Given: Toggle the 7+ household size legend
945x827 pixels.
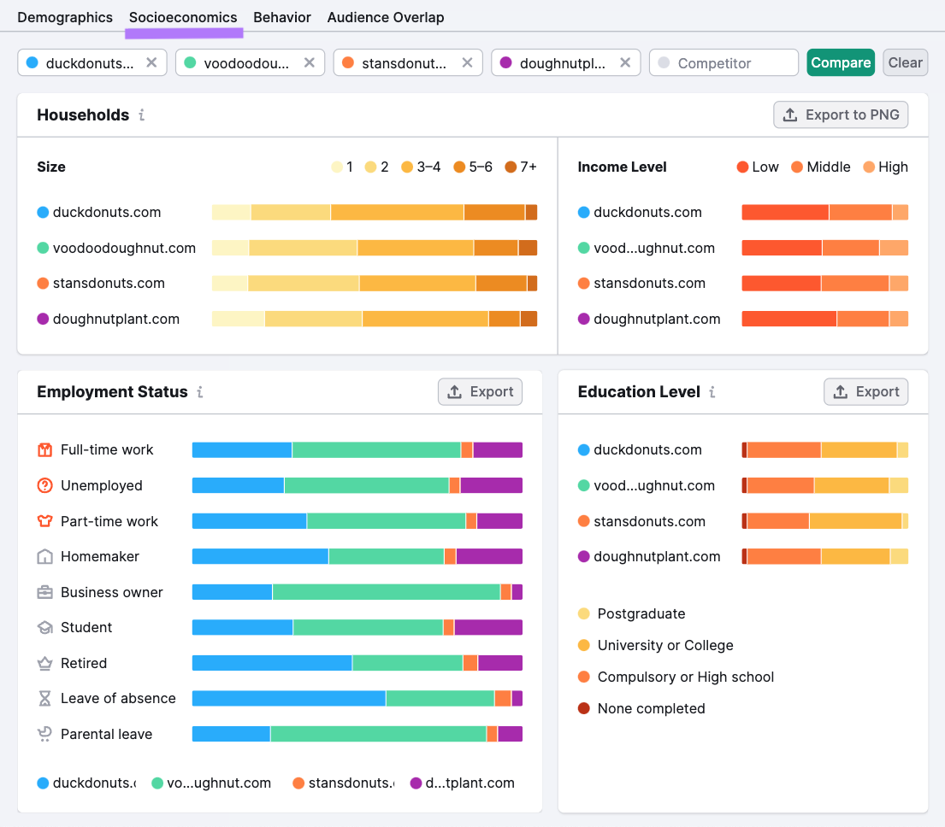Looking at the screenshot, I should (523, 167).
